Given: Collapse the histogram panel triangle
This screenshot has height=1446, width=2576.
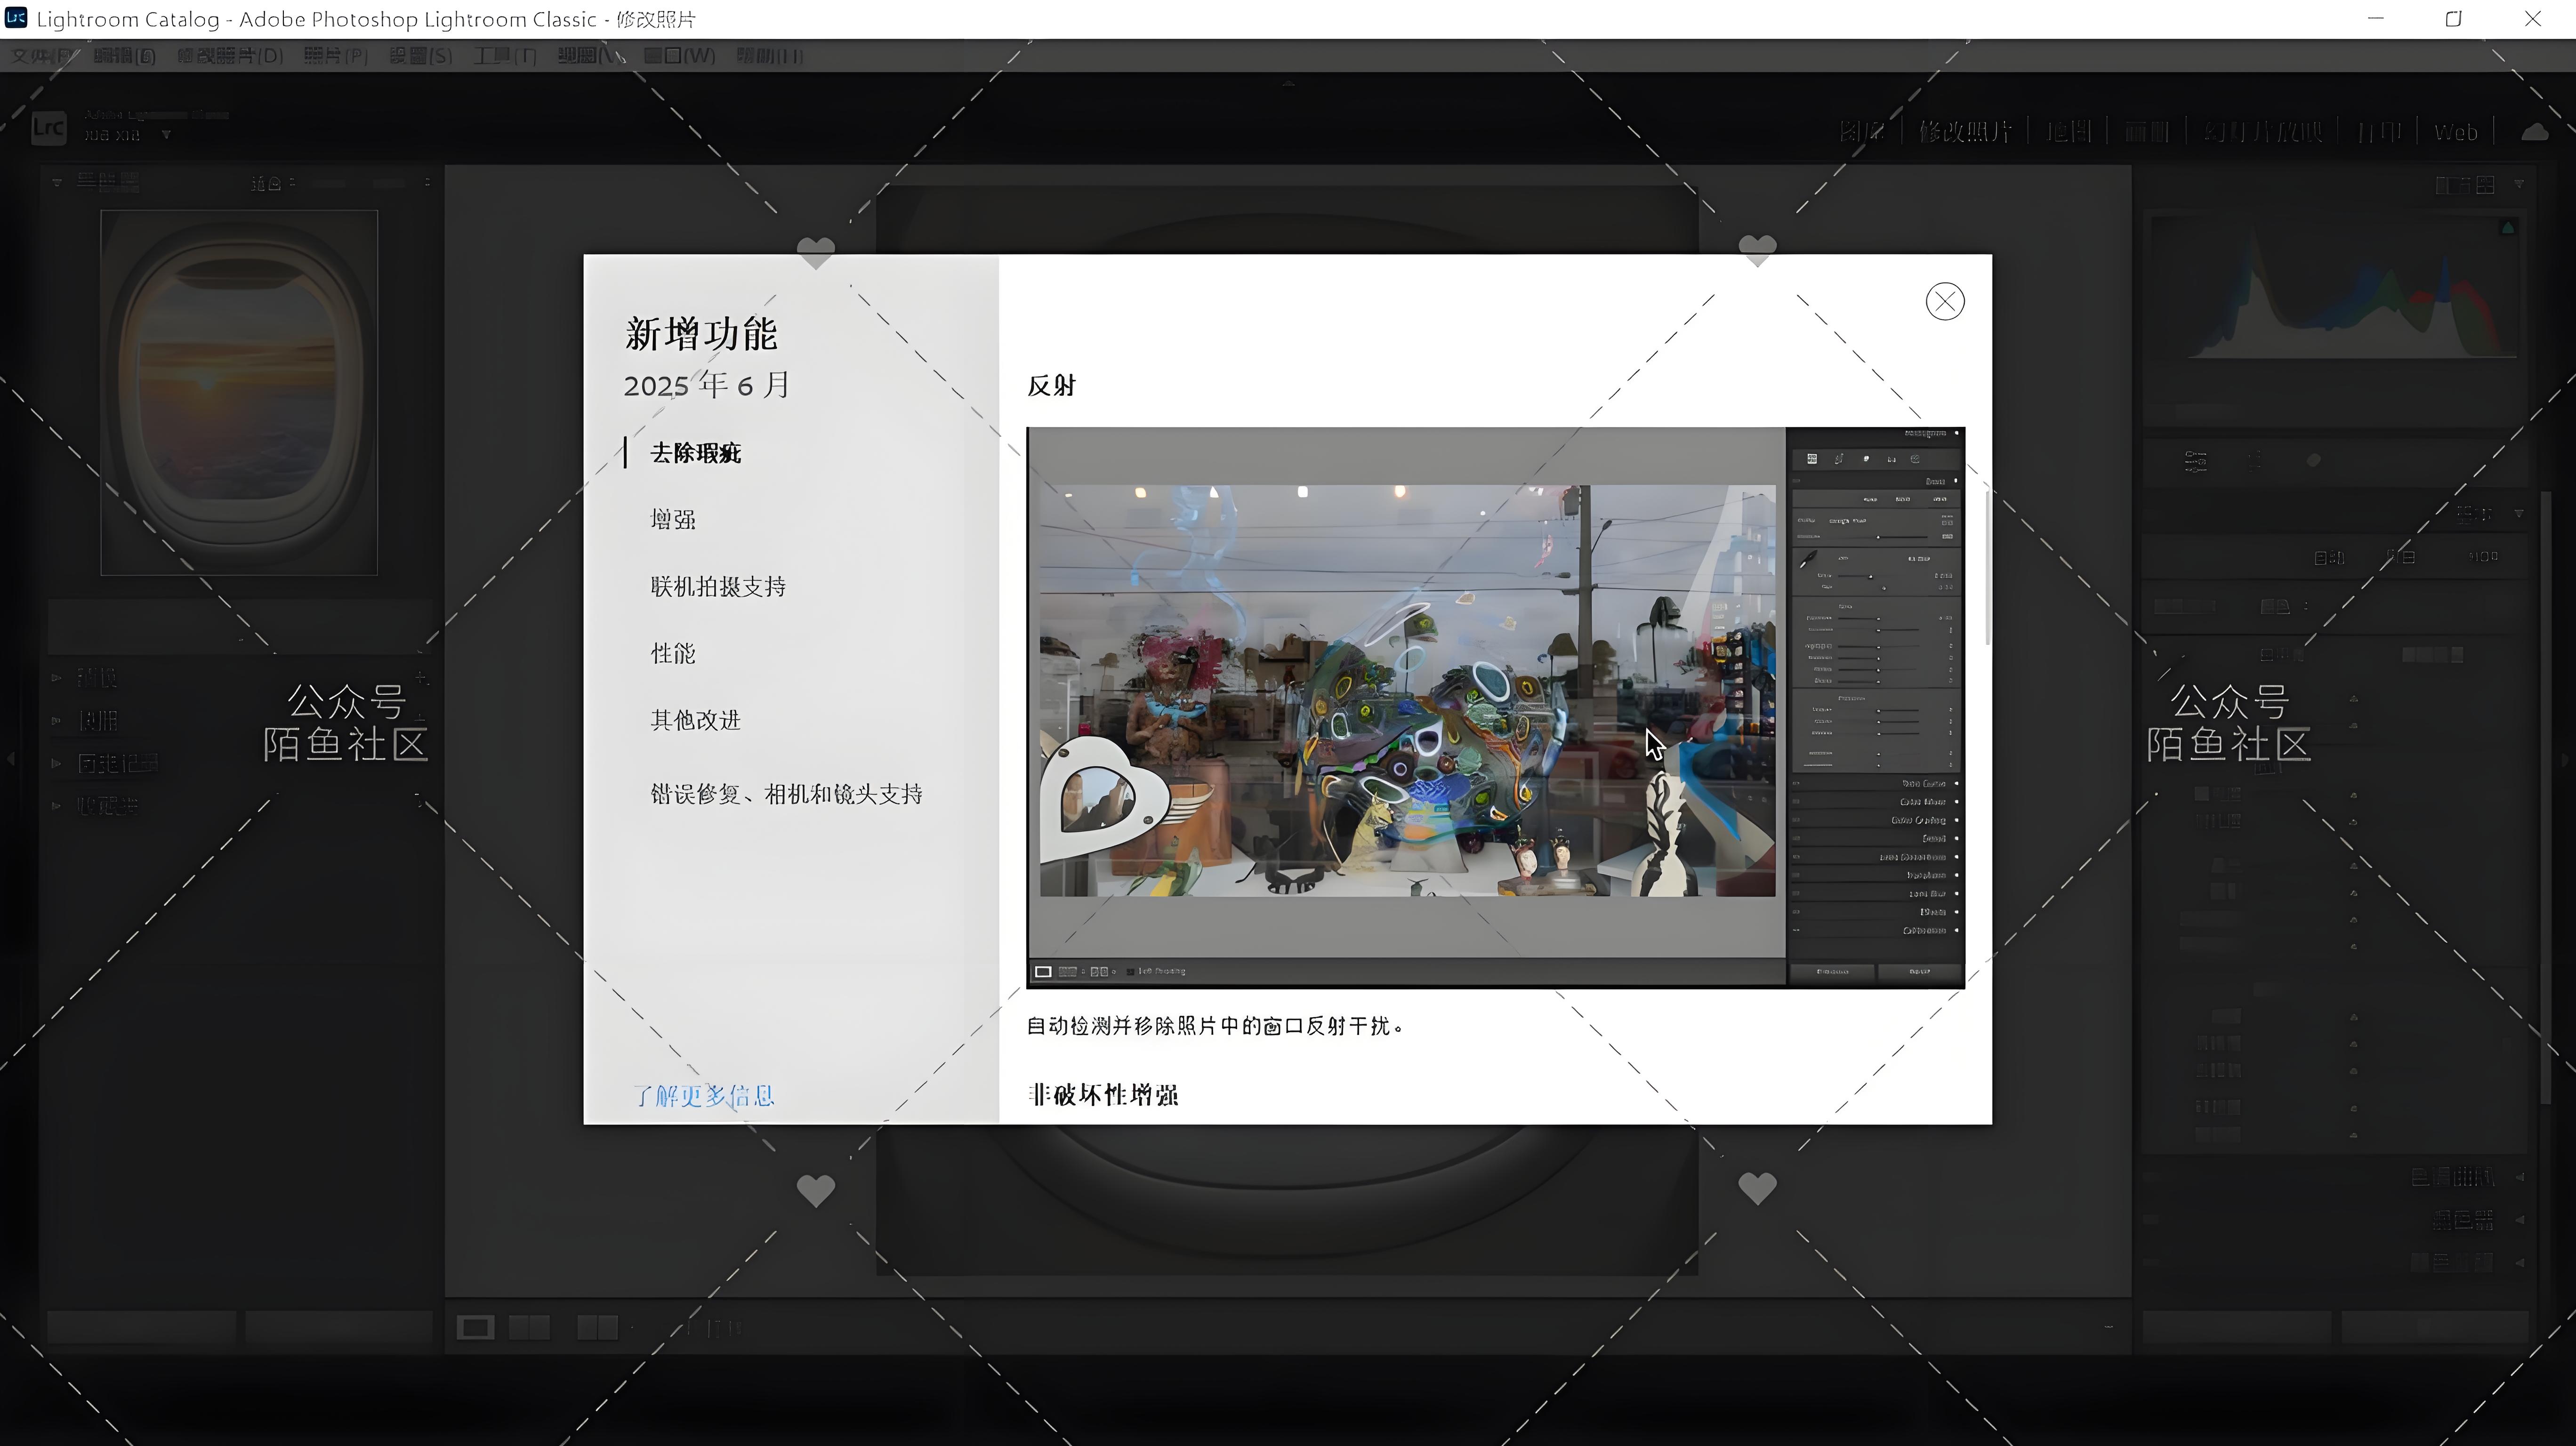Looking at the screenshot, I should [2519, 184].
